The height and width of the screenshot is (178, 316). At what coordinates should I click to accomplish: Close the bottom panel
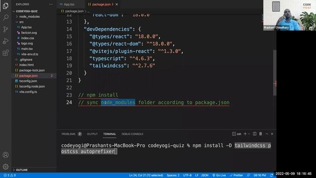[272, 134]
